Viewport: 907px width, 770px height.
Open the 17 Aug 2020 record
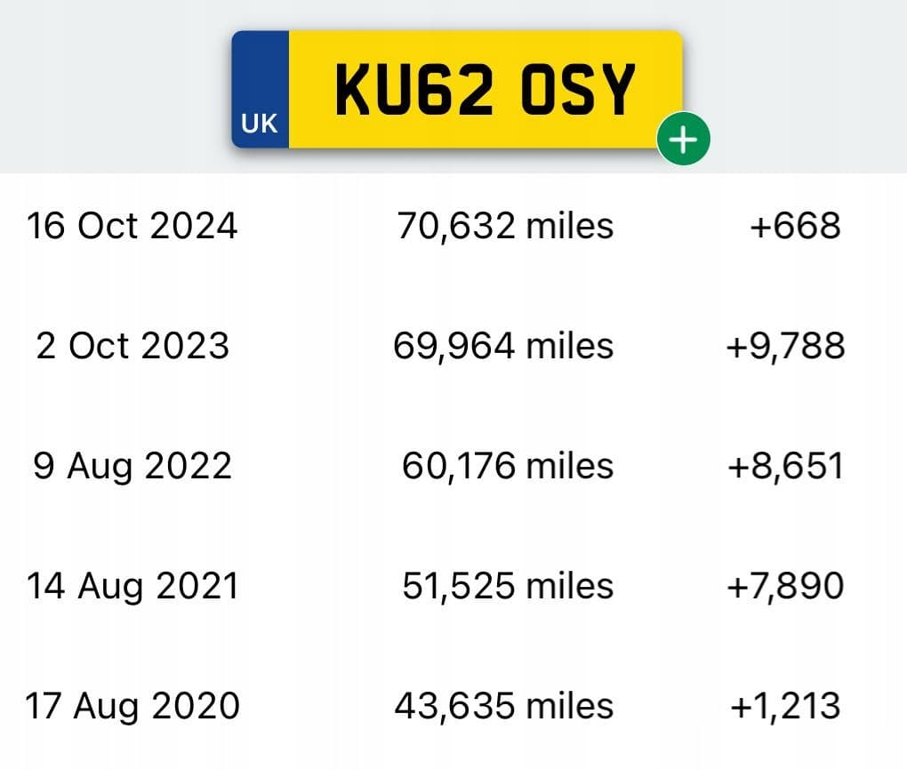pos(132,706)
